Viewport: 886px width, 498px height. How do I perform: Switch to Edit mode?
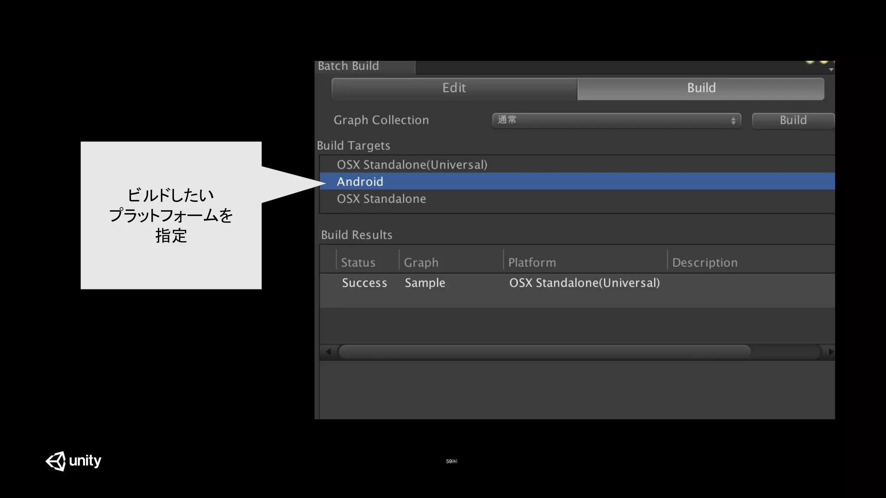pyautogui.click(x=454, y=88)
